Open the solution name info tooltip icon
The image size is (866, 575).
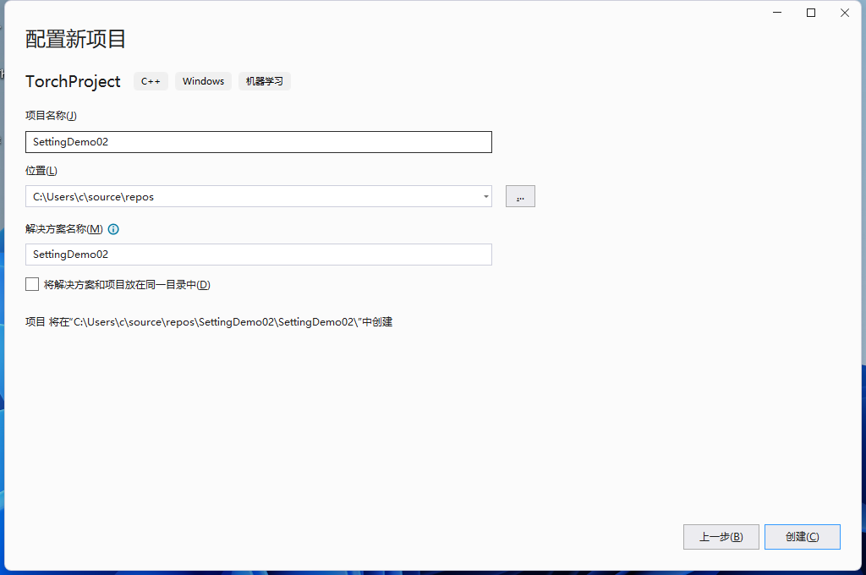click(113, 228)
